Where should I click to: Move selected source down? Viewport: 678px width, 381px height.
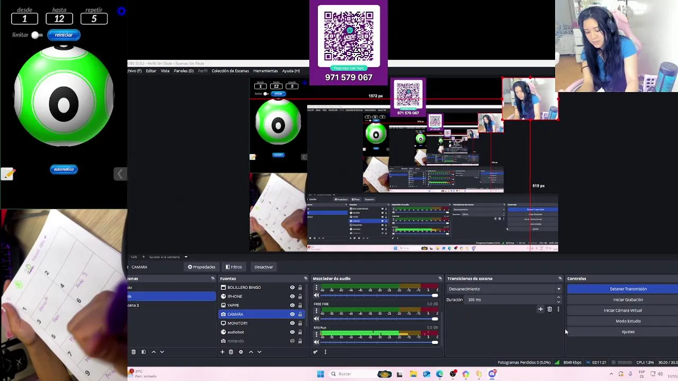(259, 352)
